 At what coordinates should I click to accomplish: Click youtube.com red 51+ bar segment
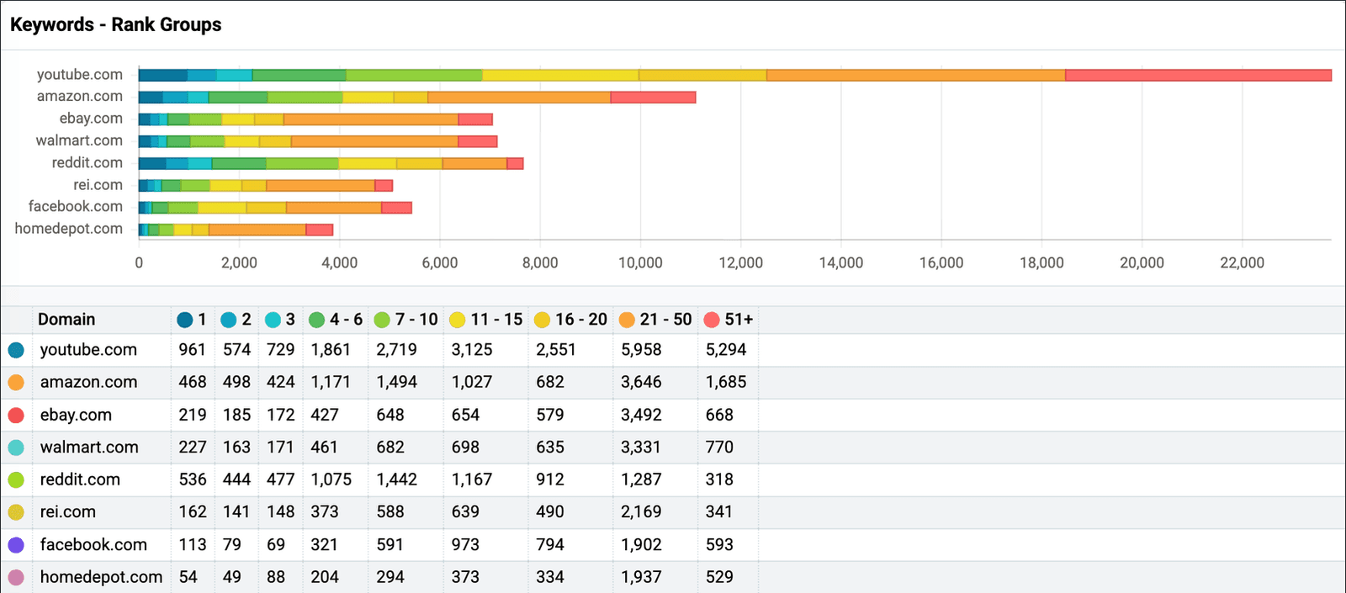tap(1199, 76)
